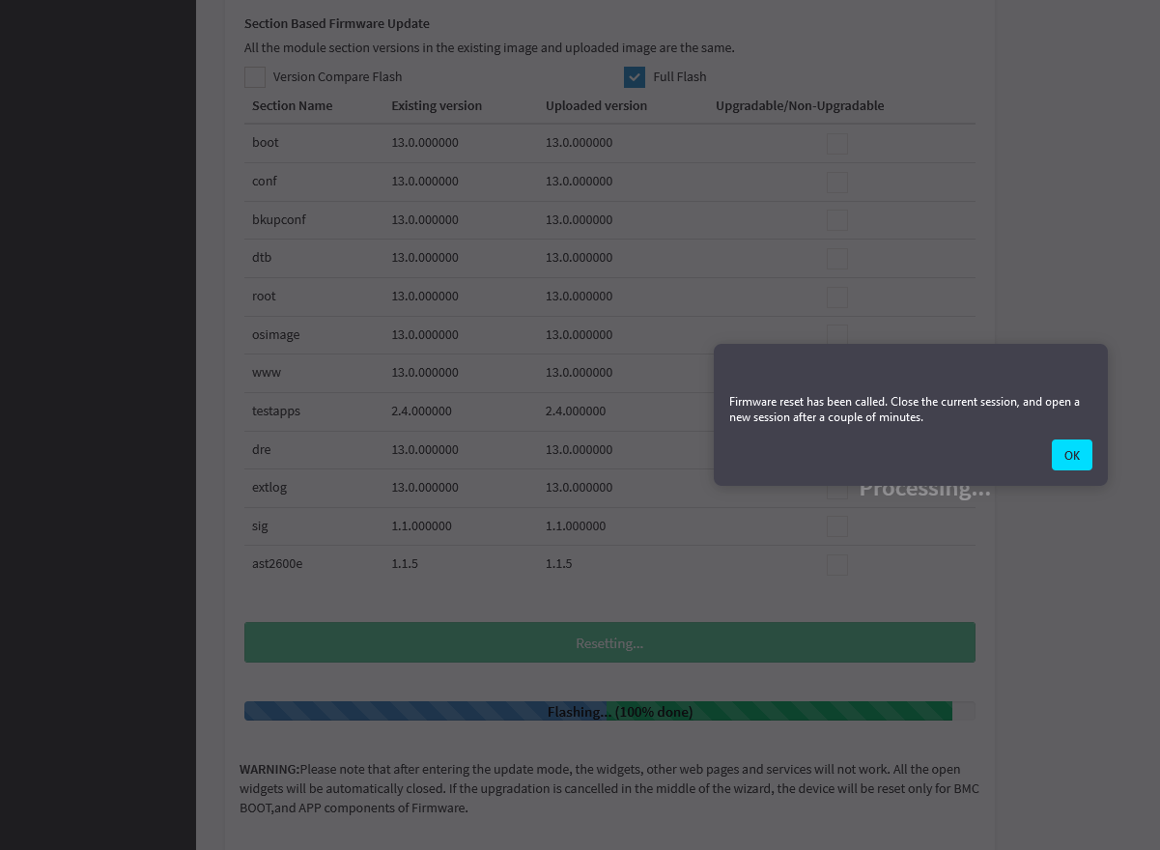Click the dre section name
The image size is (1160, 850).
click(x=262, y=450)
